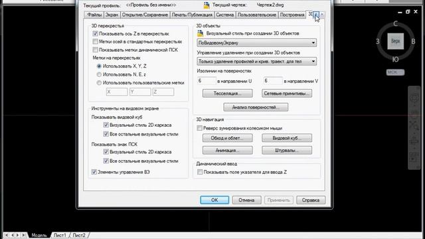
Task: Click the ViewCube west 'З' compass letter
Action: click(x=378, y=41)
